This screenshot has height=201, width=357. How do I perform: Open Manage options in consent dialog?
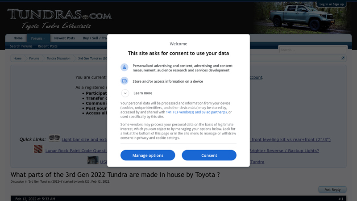[148, 155]
